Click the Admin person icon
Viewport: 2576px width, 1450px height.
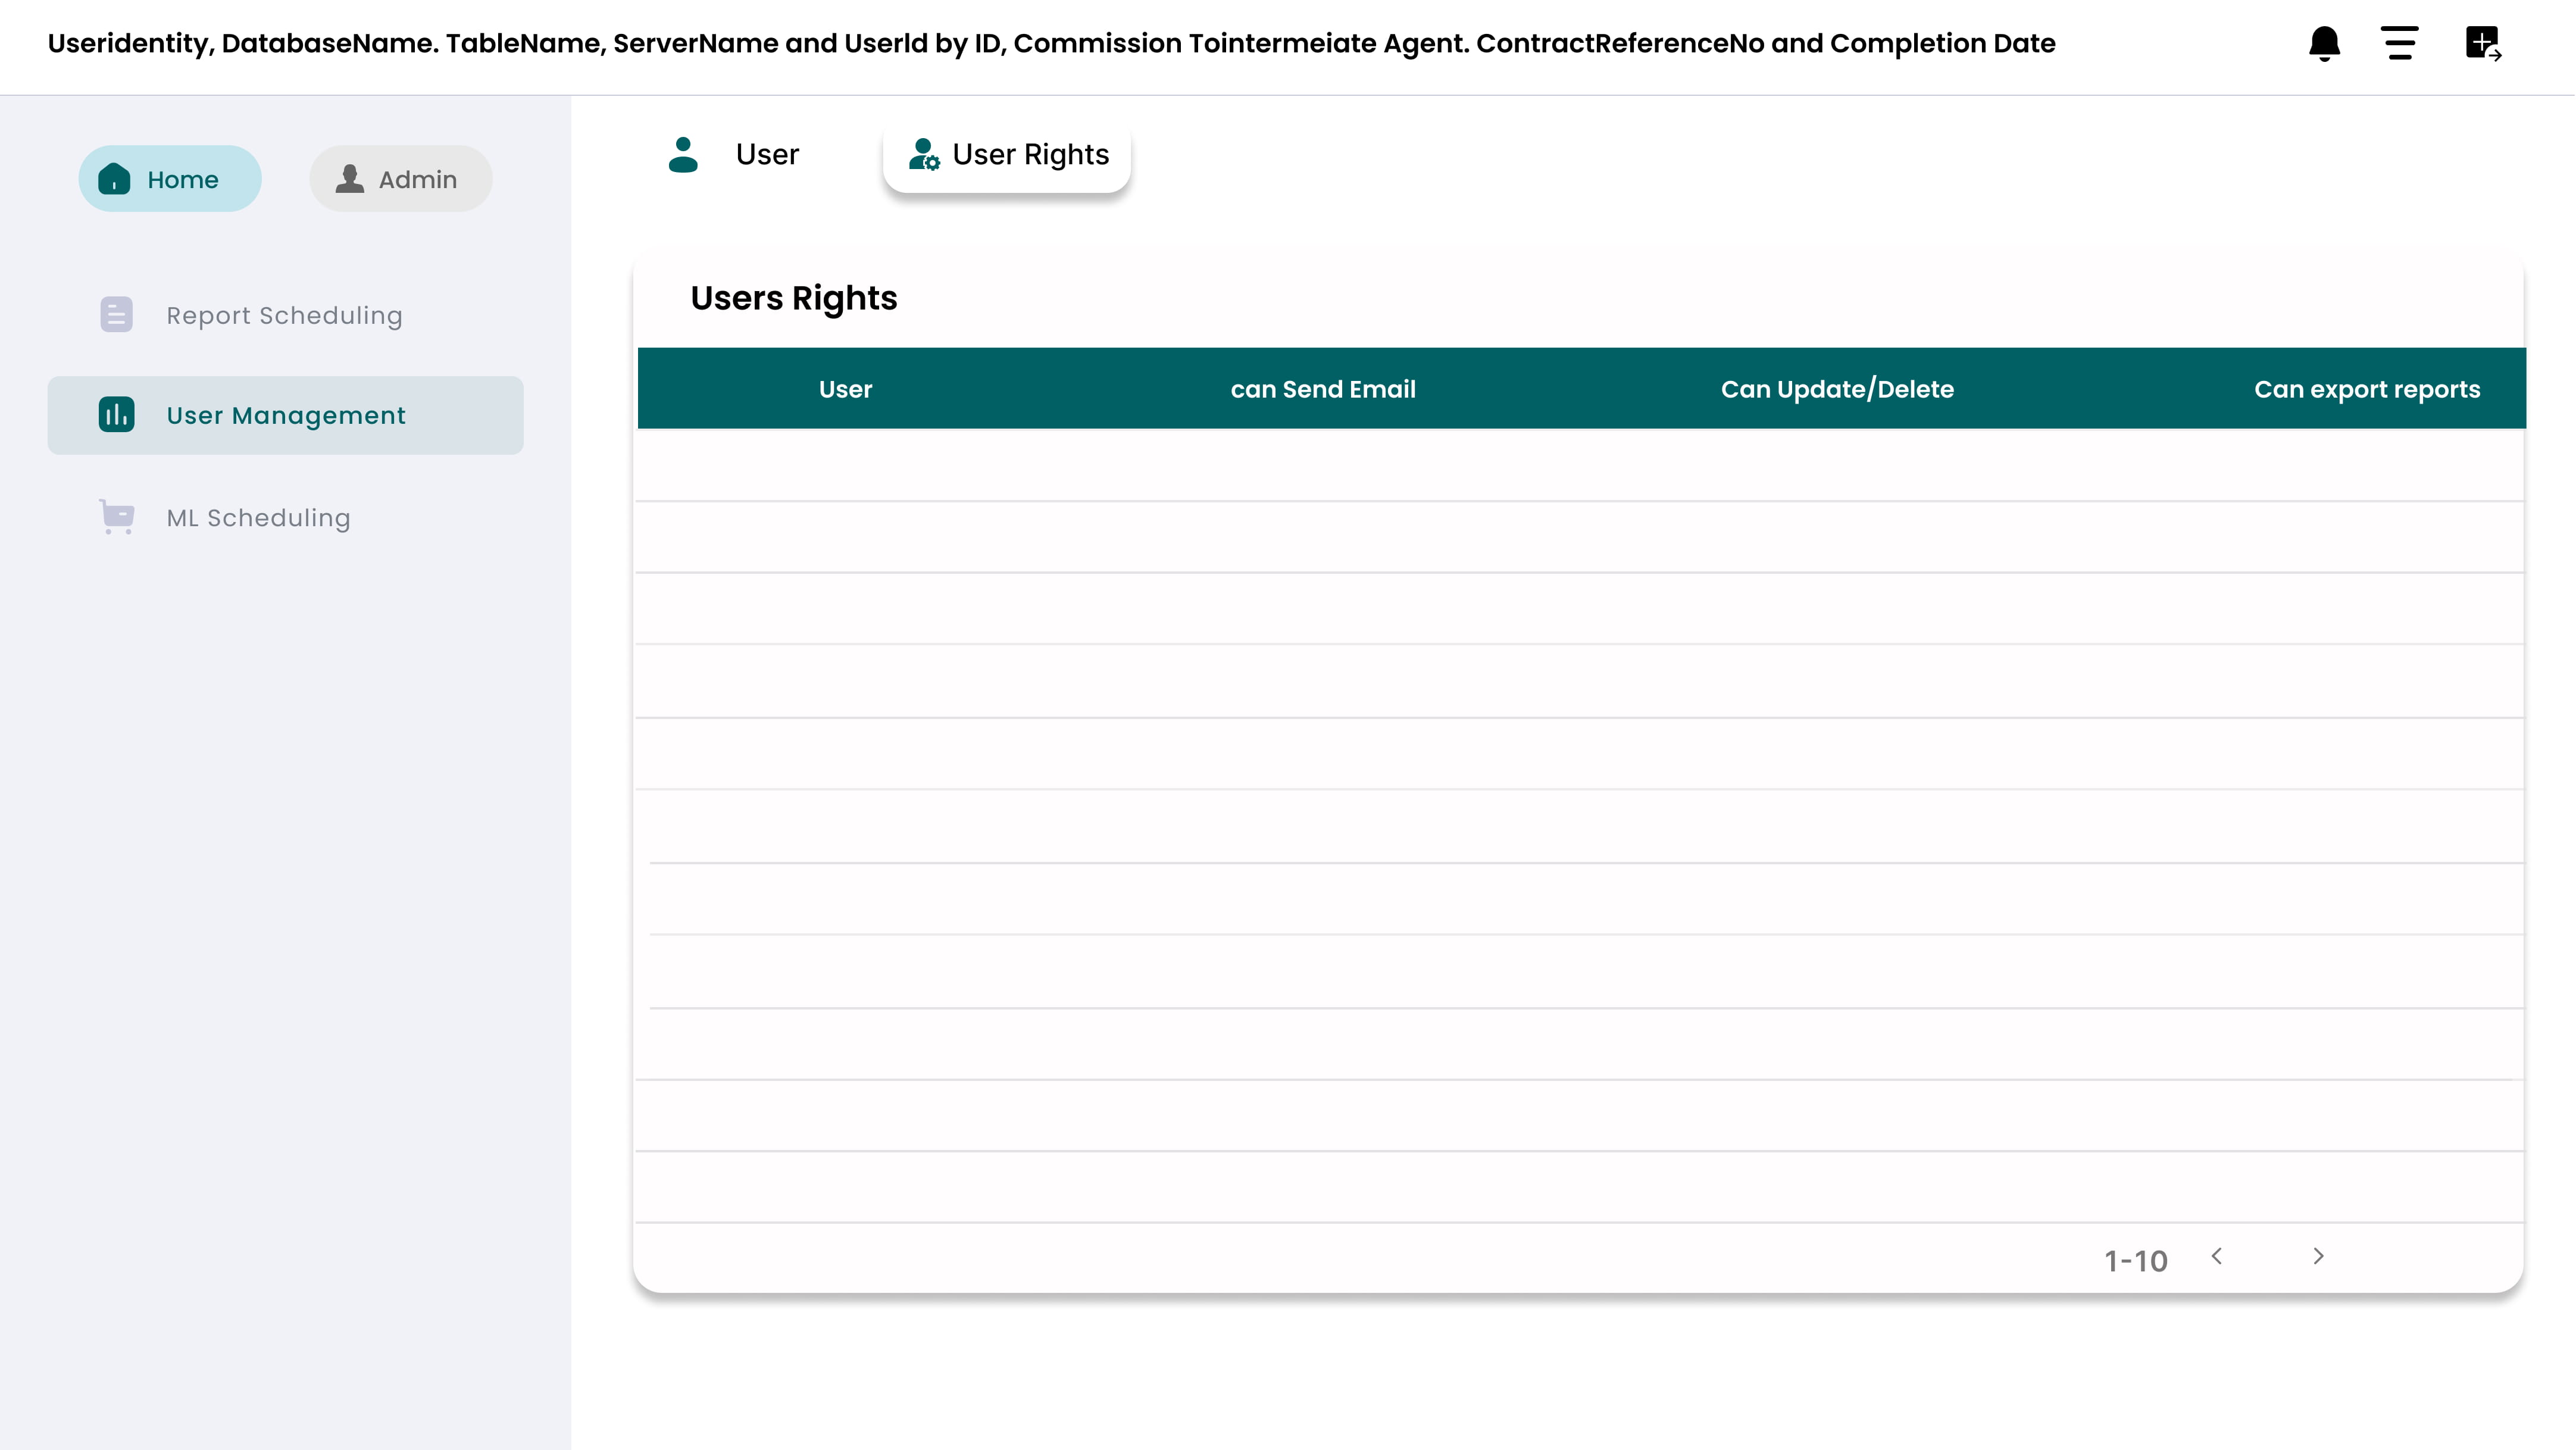point(349,179)
